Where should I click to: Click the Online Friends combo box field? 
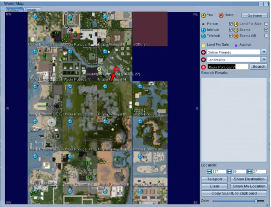(234, 52)
